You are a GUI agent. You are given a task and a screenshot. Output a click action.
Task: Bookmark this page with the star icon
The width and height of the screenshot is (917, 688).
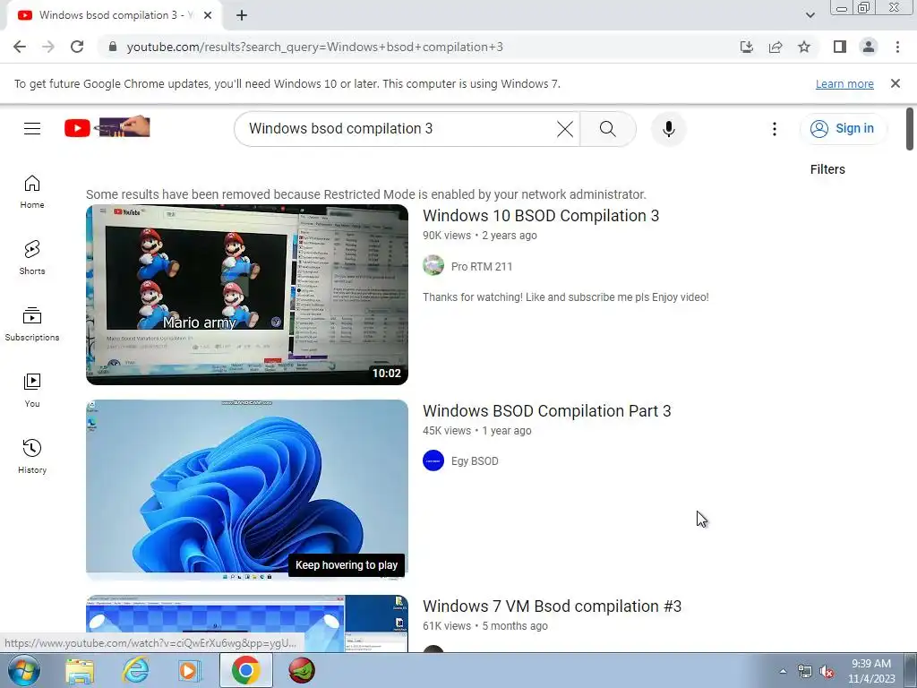tap(804, 47)
